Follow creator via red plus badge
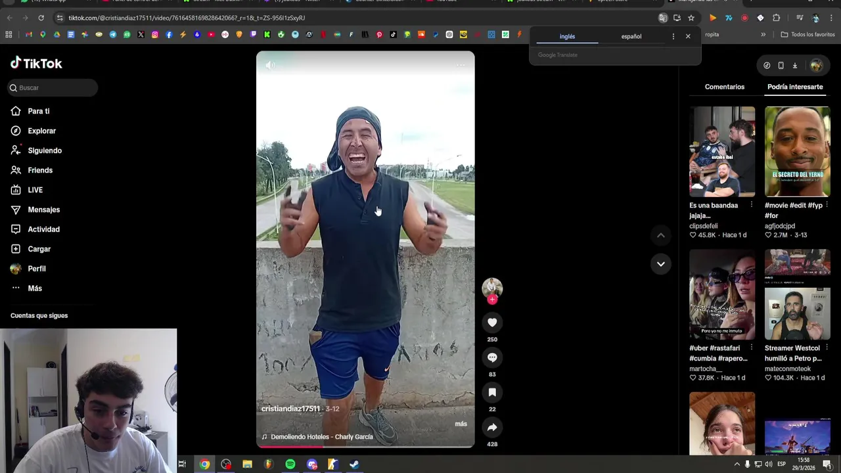This screenshot has height=473, width=841. point(492,300)
